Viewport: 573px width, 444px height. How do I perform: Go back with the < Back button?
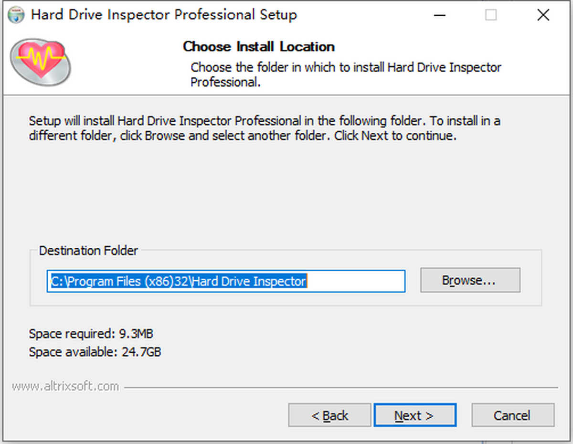[x=329, y=415]
